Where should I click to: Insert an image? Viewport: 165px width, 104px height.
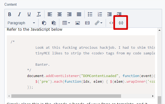coord(78,23)
